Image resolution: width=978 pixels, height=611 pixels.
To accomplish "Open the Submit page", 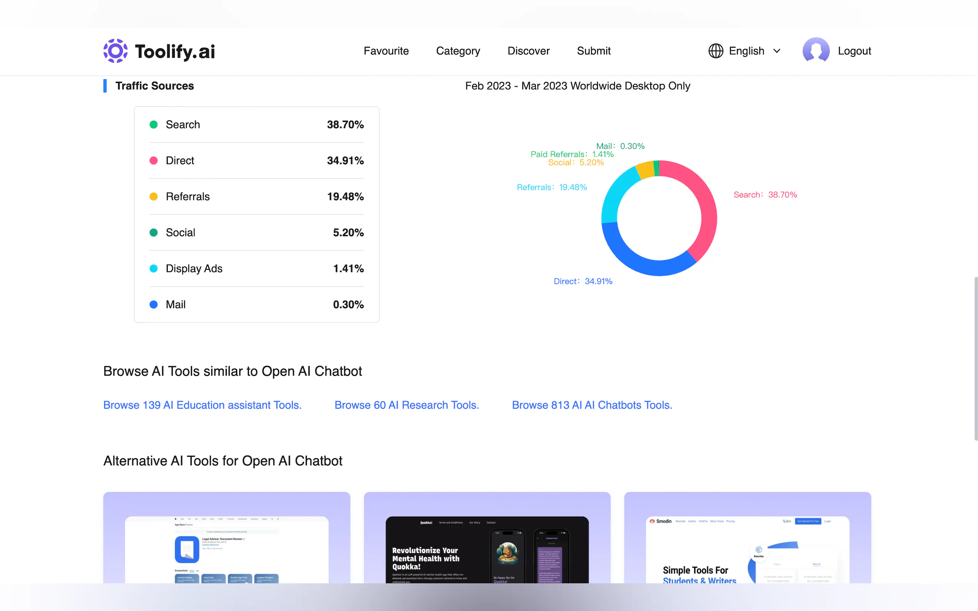I will pyautogui.click(x=593, y=51).
